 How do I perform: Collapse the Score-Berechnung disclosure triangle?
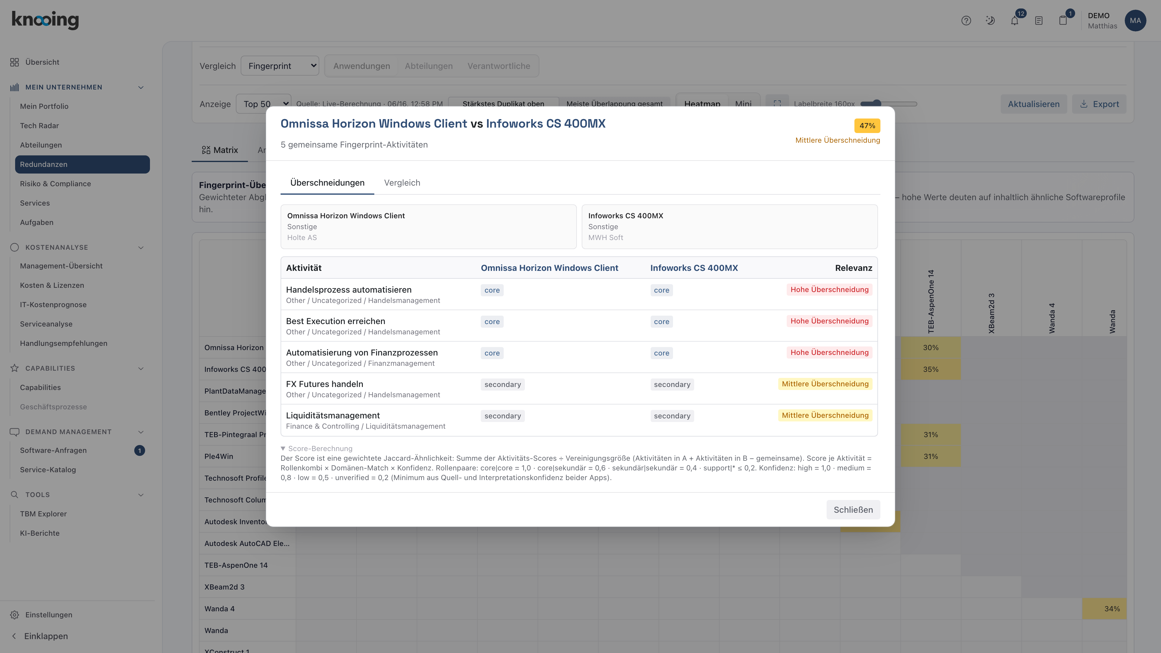coord(283,448)
